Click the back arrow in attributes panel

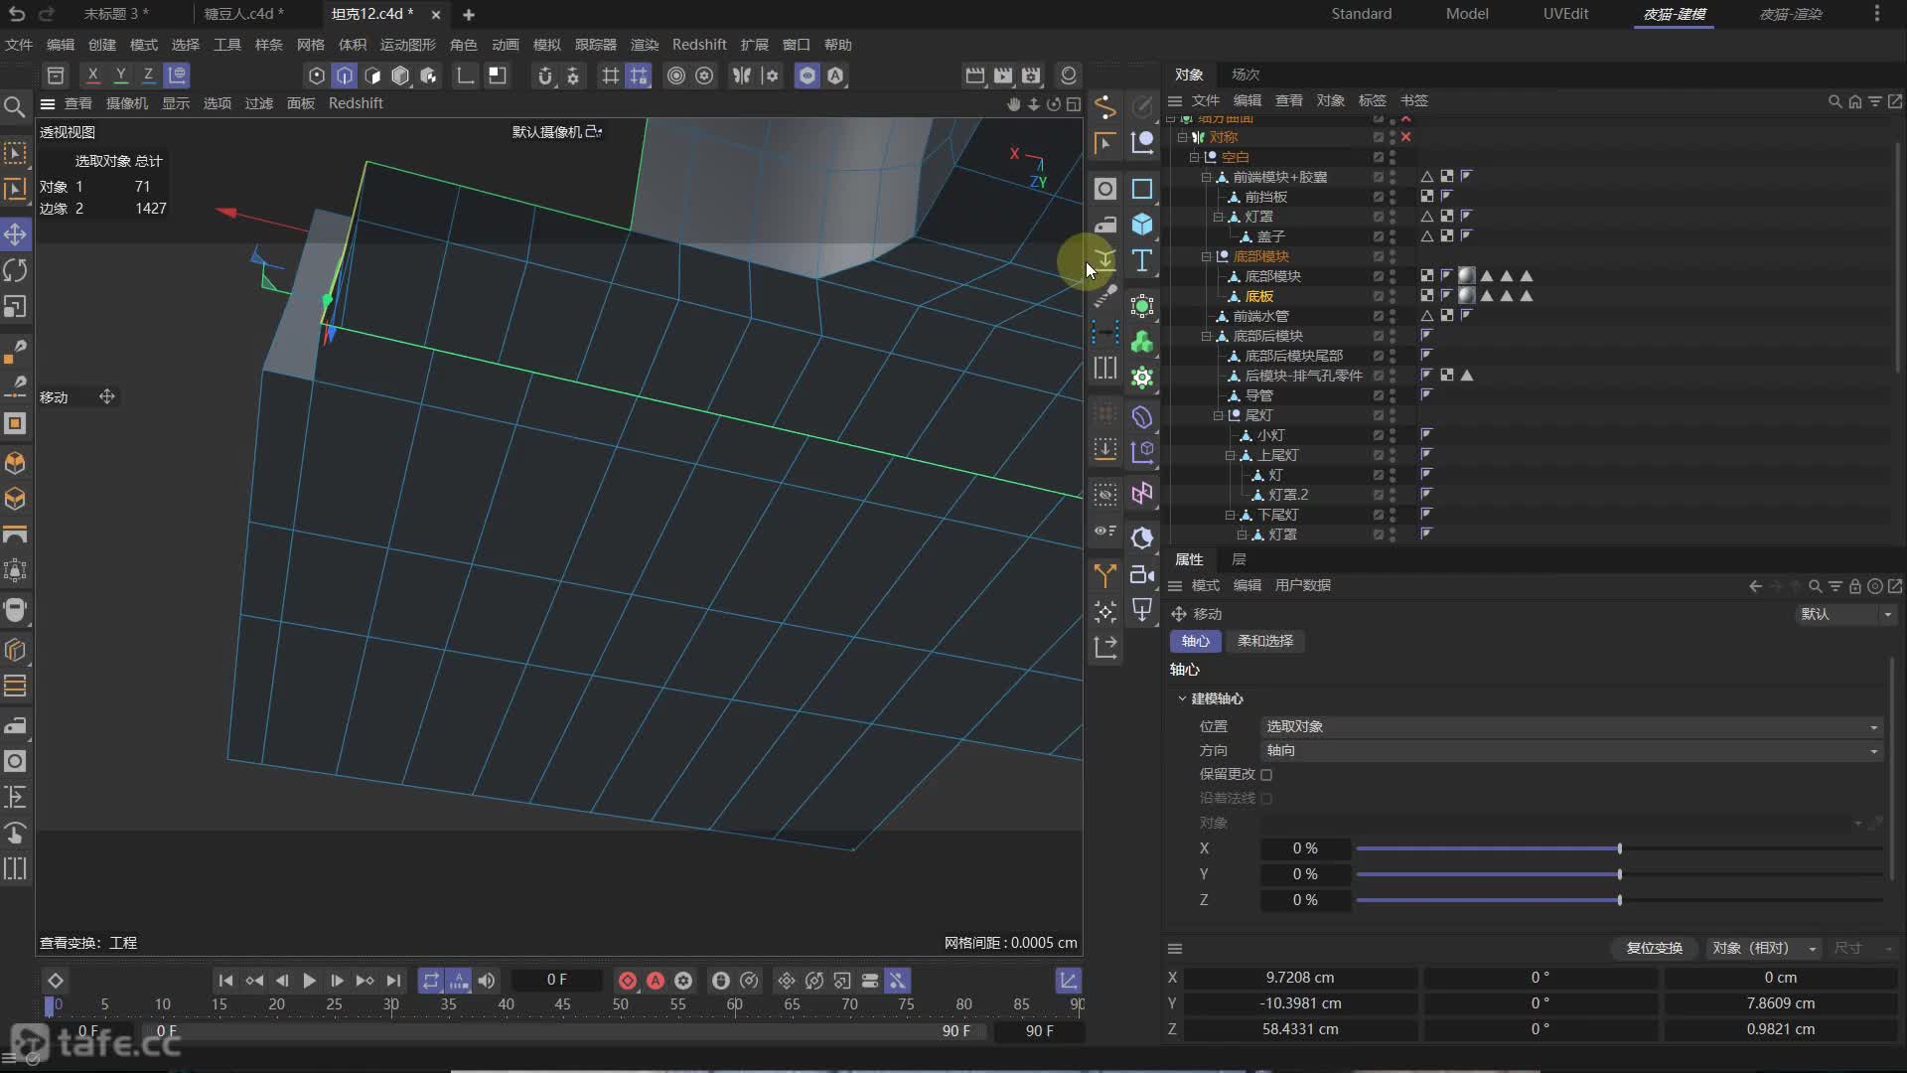tap(1755, 586)
